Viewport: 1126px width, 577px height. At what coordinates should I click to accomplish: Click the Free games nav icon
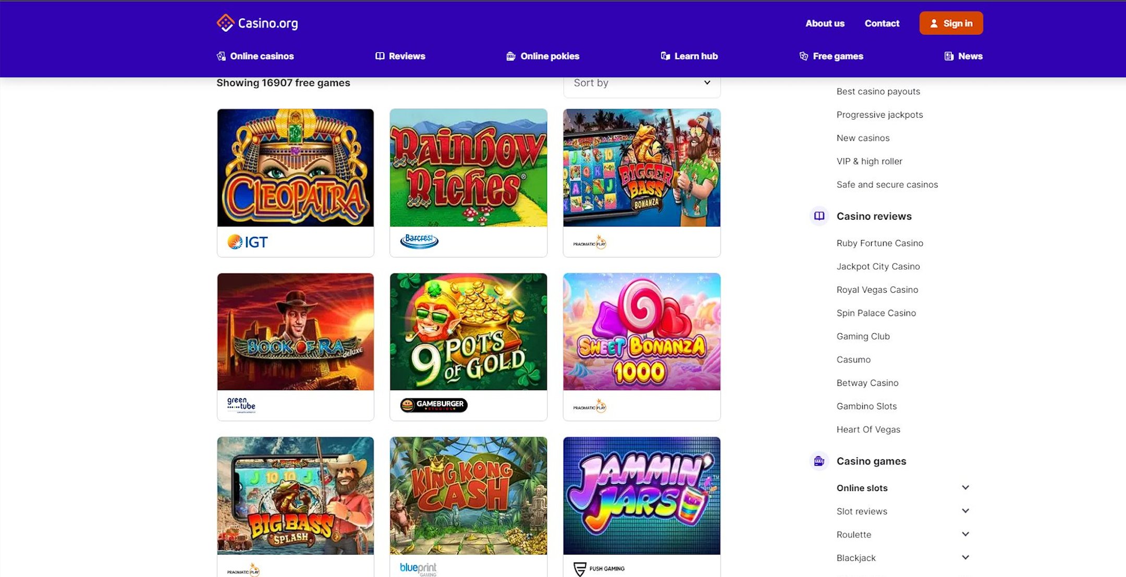(x=804, y=56)
